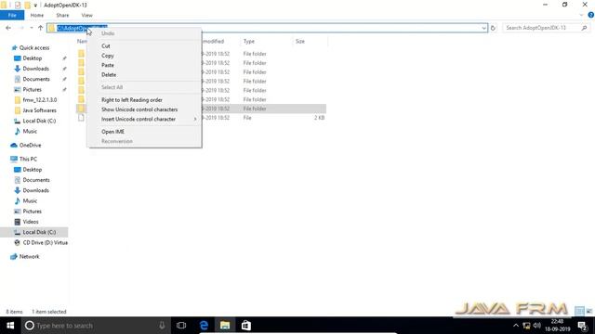The image size is (595, 334).
Task: Open Microsoft Store from taskbar
Action: click(245, 326)
